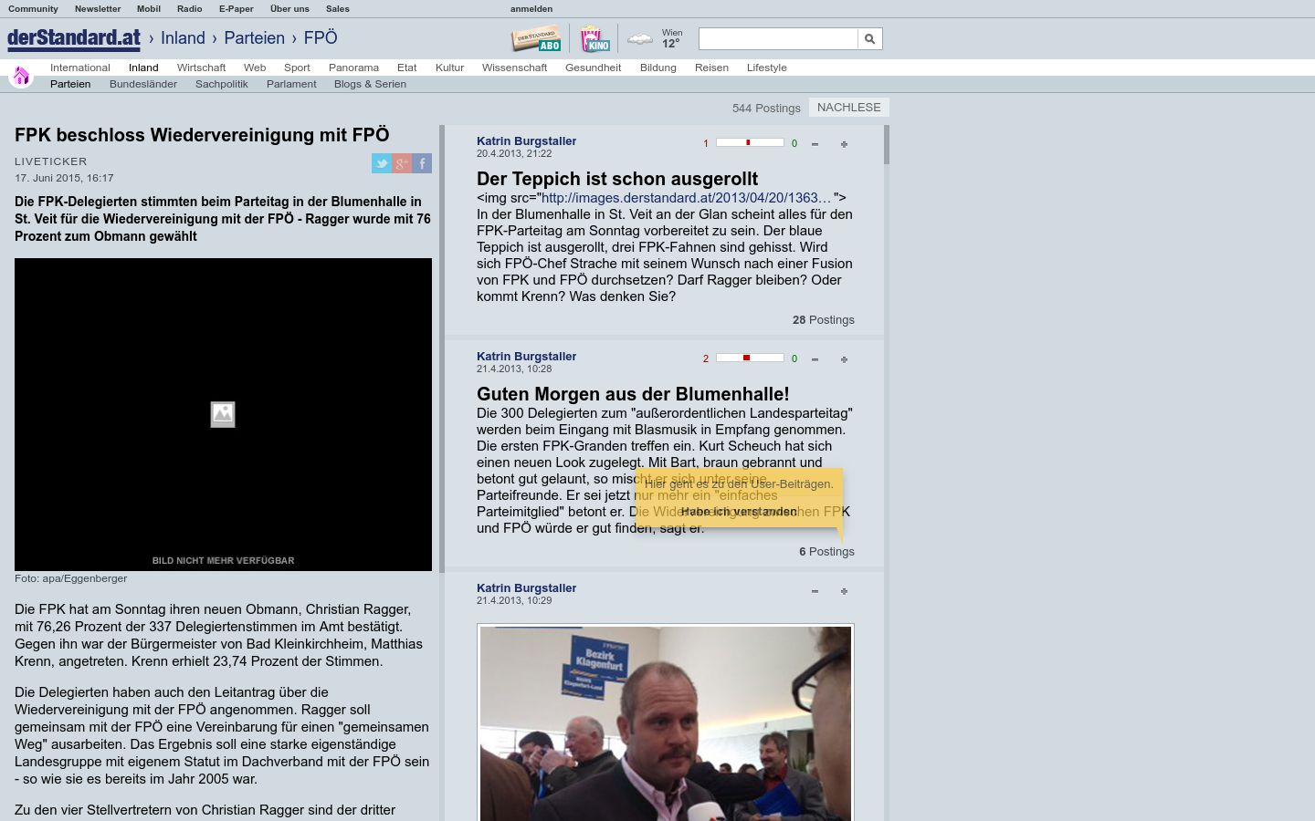Screen dimensions: 1315x821
Task: Select the Blogs & Serien submenu item
Action: click(370, 84)
